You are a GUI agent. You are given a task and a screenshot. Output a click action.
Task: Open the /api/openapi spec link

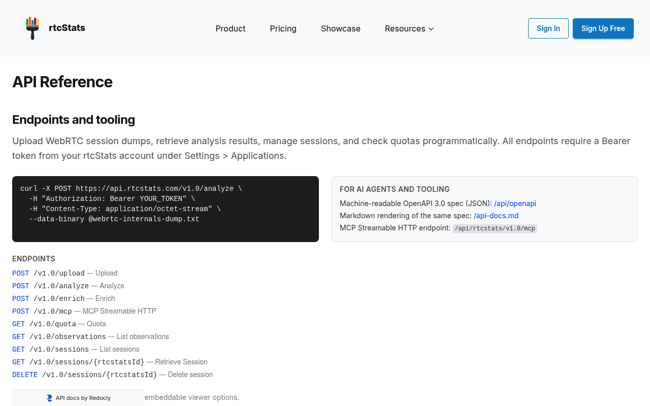coord(515,204)
